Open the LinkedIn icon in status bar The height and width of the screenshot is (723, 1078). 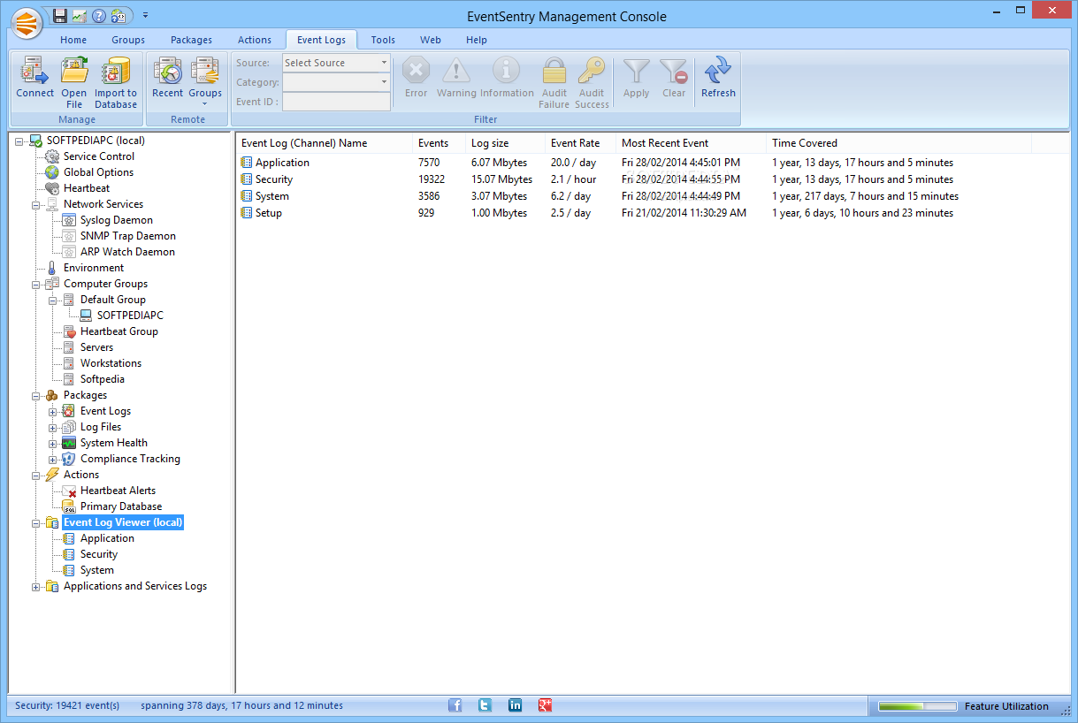[x=516, y=705]
